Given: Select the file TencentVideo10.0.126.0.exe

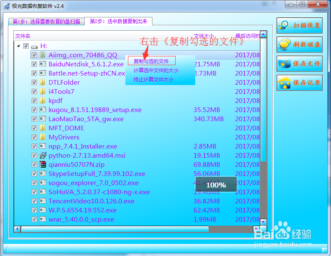Looking at the screenshot, I should (91, 201).
